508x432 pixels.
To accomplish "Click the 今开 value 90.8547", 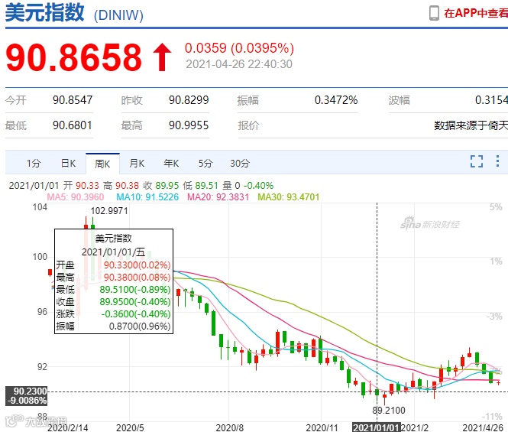I will pyautogui.click(x=73, y=100).
